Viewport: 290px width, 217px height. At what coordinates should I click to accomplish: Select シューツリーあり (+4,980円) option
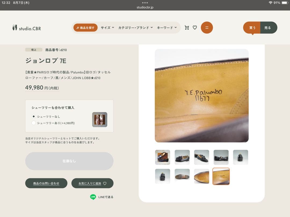34,123
